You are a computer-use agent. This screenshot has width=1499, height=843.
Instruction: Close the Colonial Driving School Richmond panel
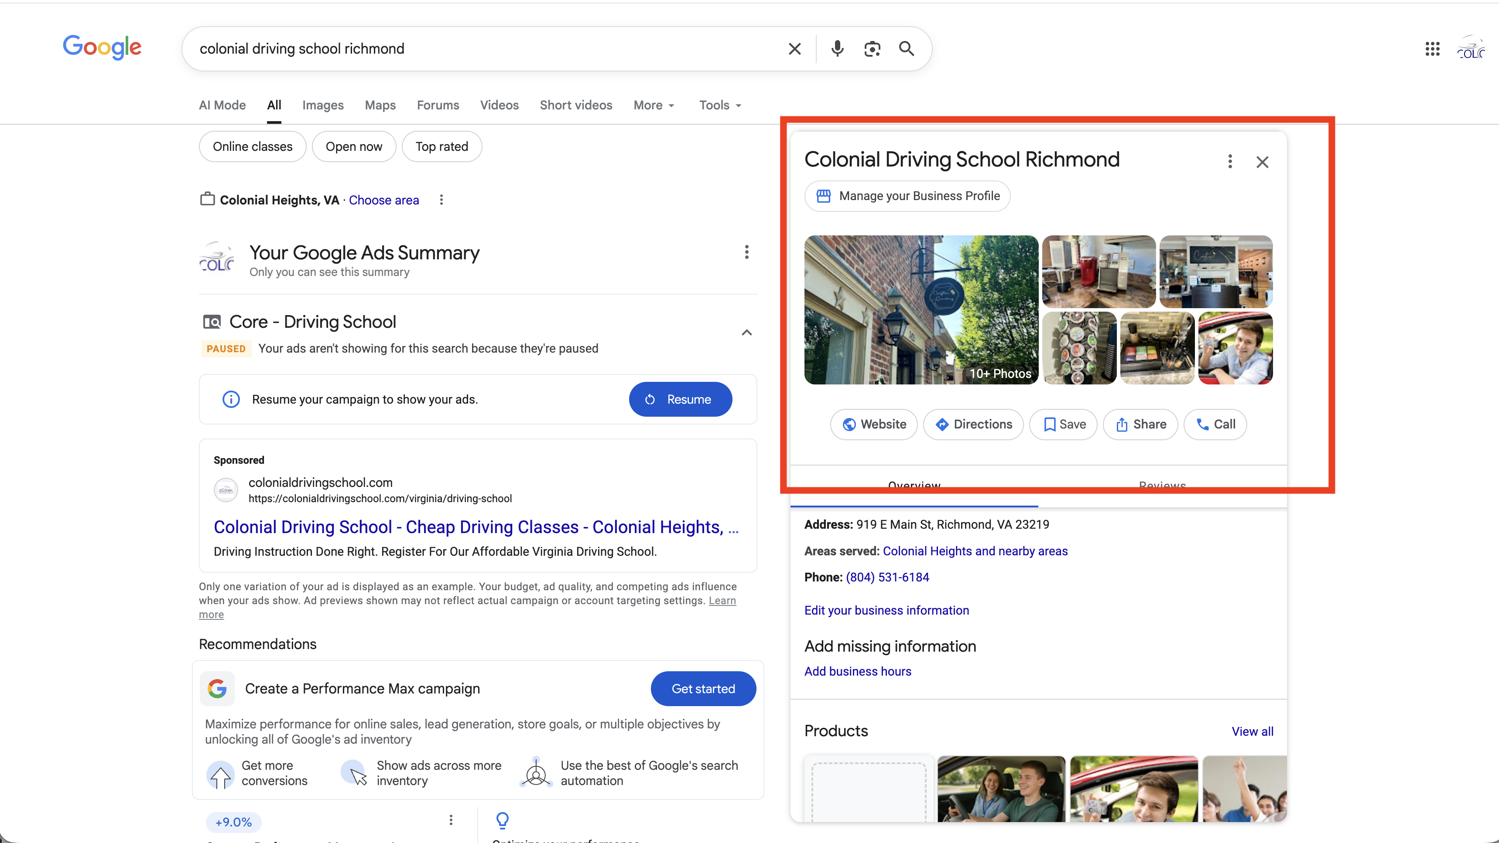point(1262,162)
